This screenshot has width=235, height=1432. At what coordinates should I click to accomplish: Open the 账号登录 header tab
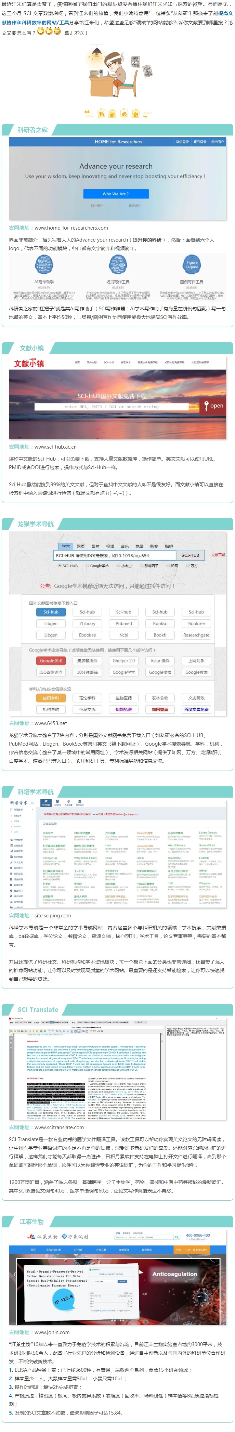tap(200, 142)
